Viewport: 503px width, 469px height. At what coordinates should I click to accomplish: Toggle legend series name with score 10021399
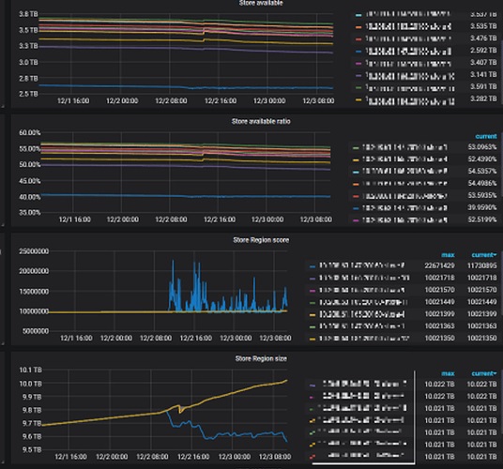[x=361, y=314]
